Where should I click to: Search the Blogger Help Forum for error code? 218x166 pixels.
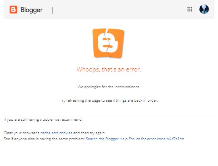[135, 139]
